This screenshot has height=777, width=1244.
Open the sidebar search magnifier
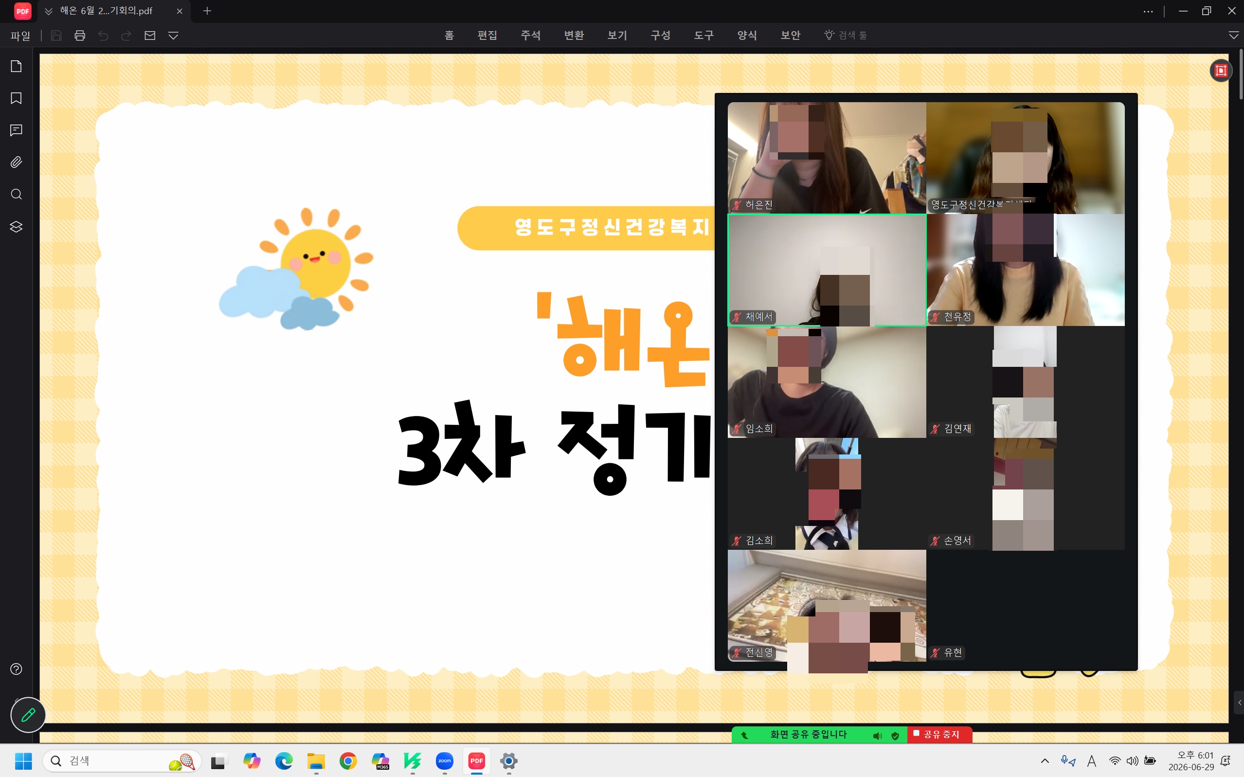tap(16, 194)
